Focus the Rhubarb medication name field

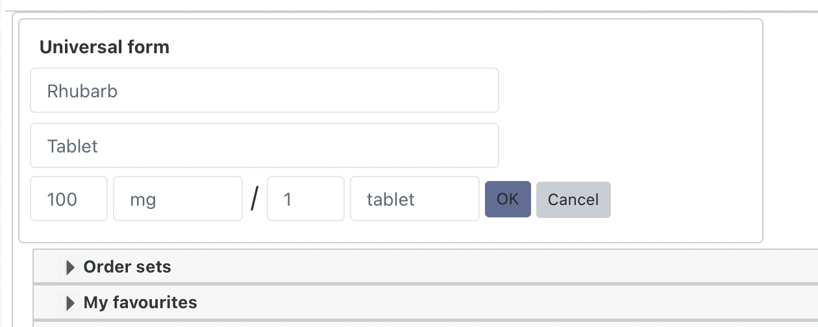pyautogui.click(x=264, y=91)
